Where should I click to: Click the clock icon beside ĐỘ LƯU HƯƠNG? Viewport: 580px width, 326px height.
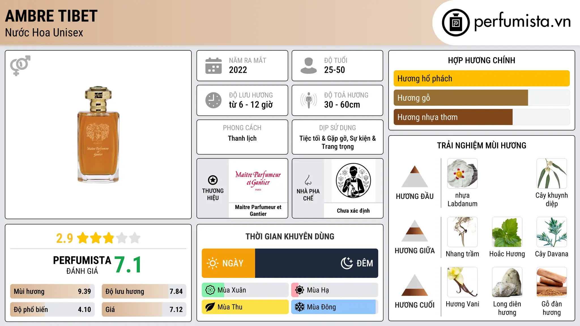coord(214,100)
